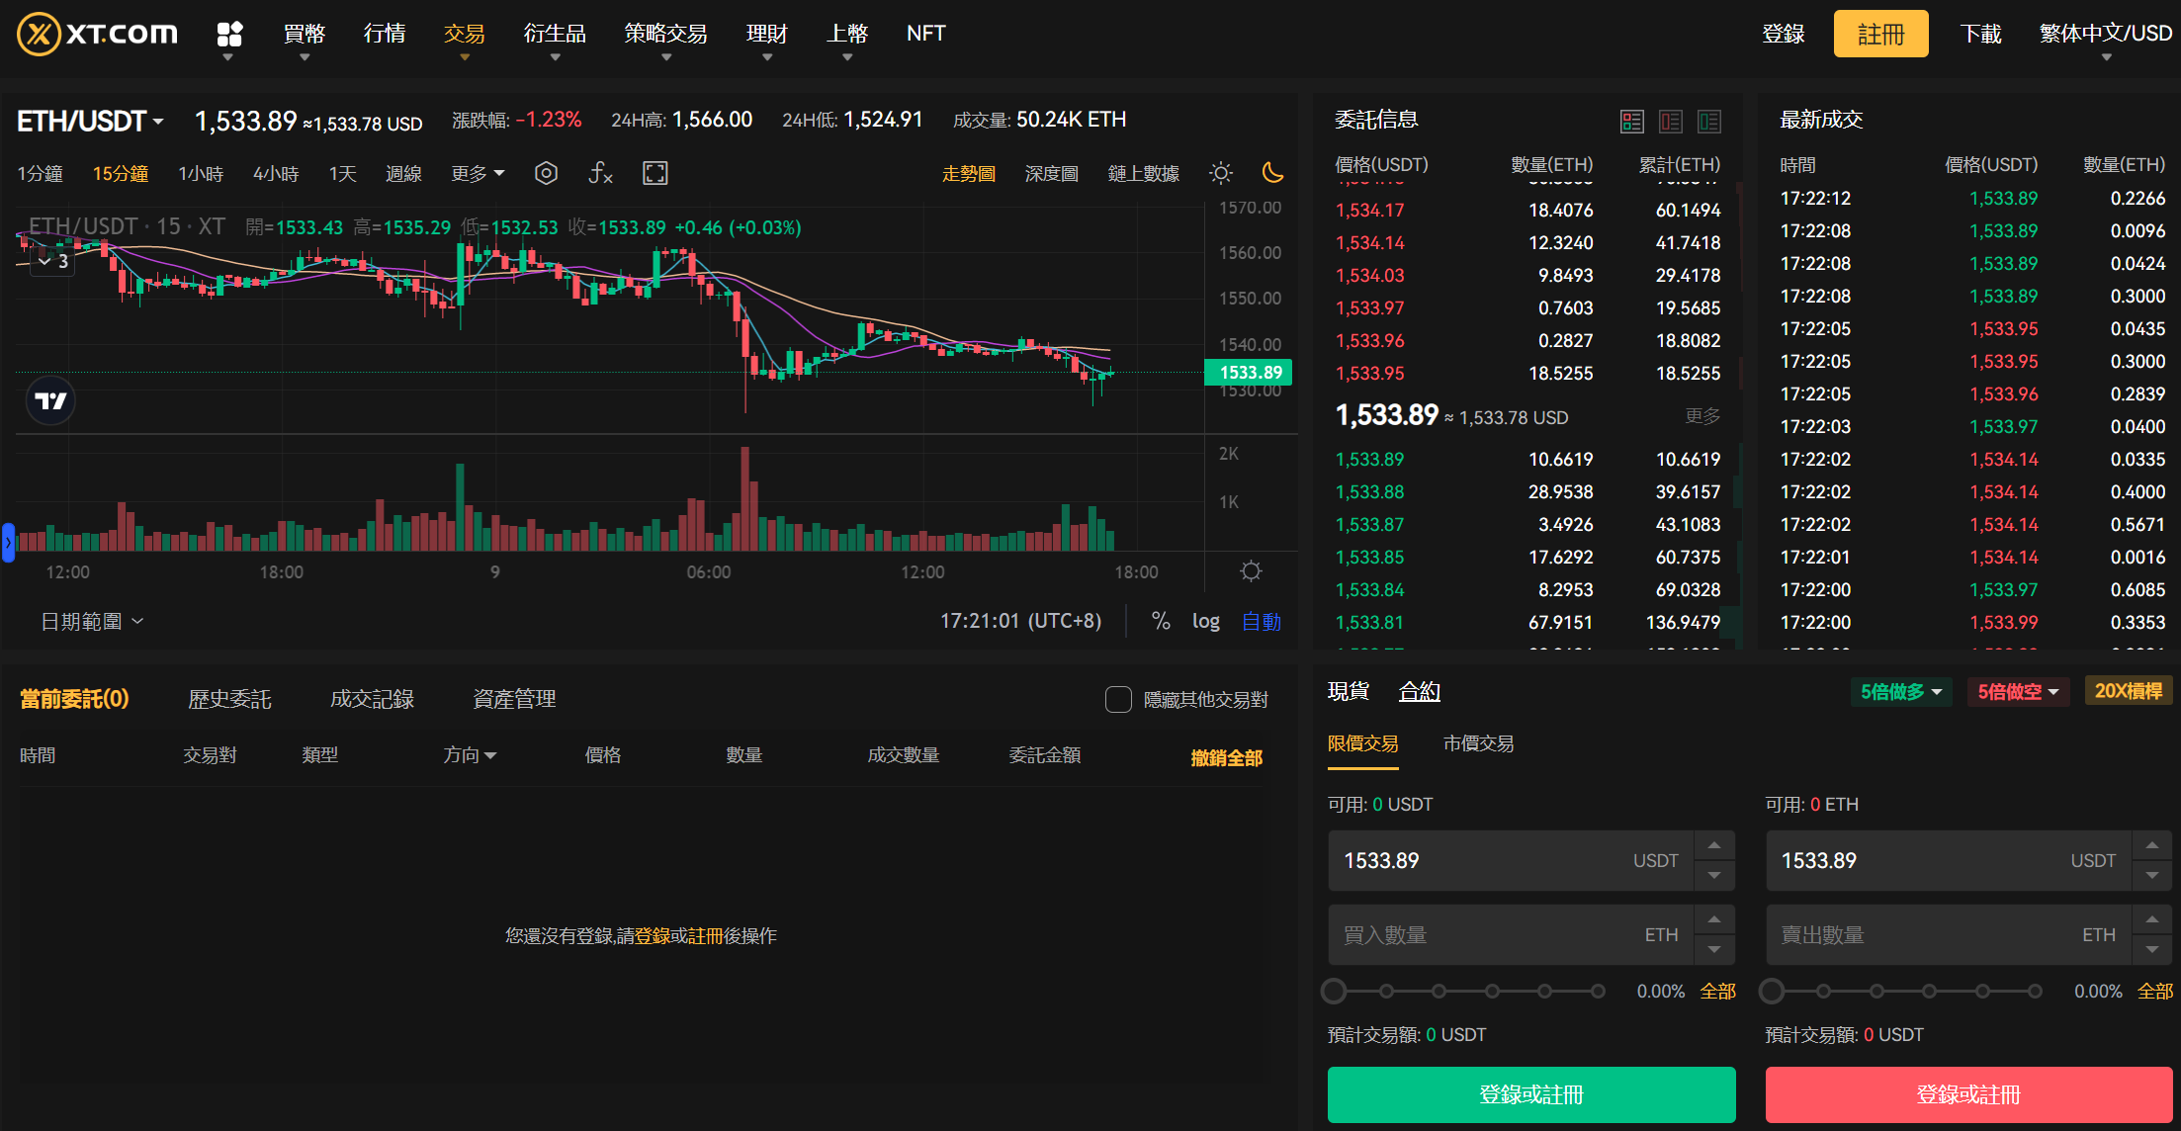Image resolution: width=2181 pixels, height=1131 pixels.
Task: Click 更多 in order book
Action: (x=1702, y=416)
